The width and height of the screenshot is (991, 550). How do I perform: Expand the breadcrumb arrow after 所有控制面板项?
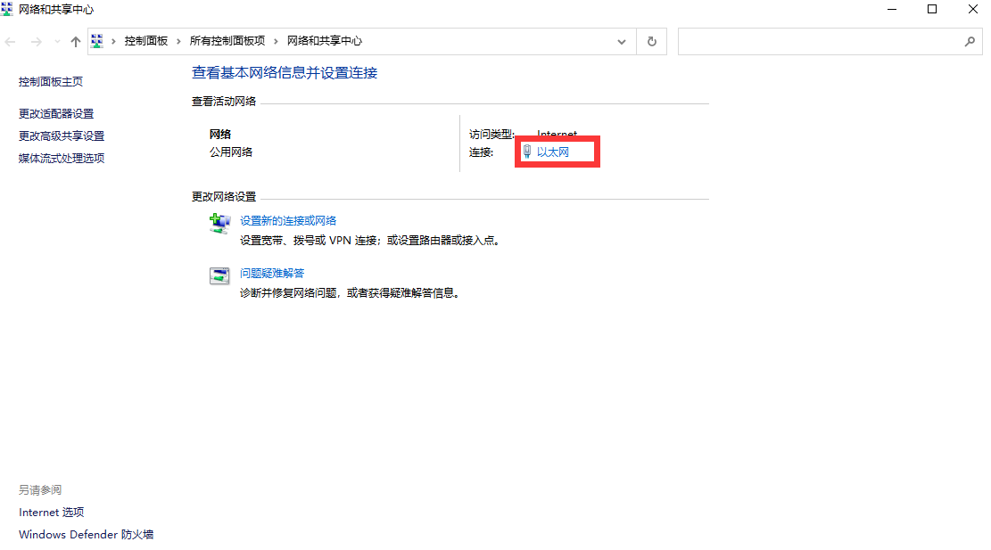coord(273,40)
